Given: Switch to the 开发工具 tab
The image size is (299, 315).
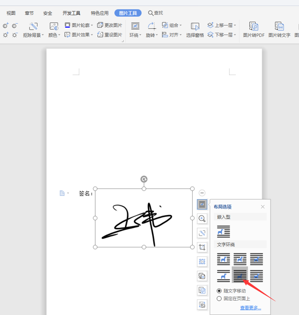Looking at the screenshot, I should (71, 13).
